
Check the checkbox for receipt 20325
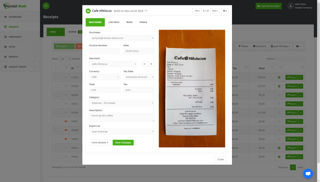[x=57, y=104]
